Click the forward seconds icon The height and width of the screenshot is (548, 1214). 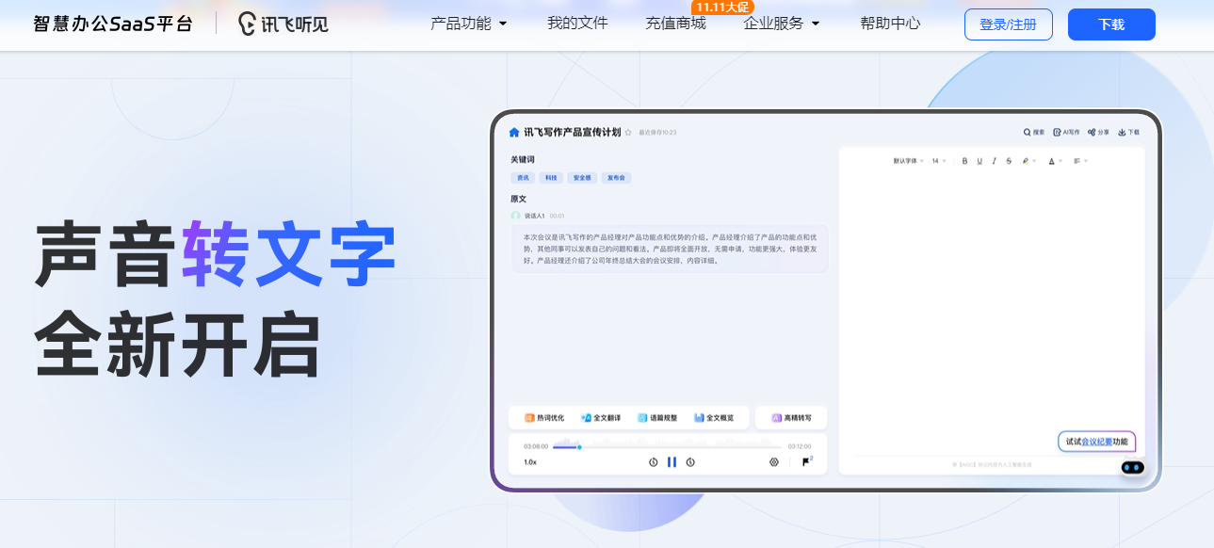(x=690, y=462)
